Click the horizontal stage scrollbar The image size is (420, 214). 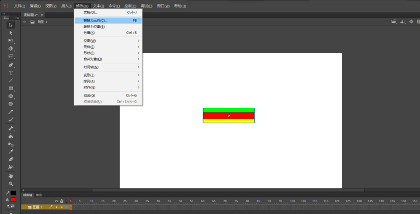[228, 190]
